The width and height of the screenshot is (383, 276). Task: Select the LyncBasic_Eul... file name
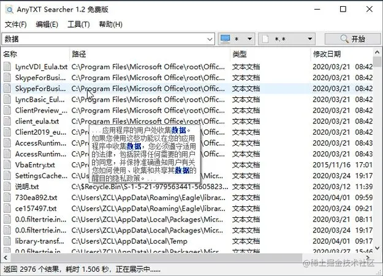pyautogui.click(x=40, y=99)
